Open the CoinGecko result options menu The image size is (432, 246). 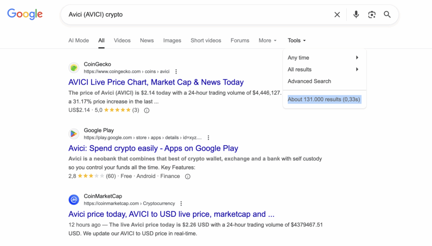[176, 72]
